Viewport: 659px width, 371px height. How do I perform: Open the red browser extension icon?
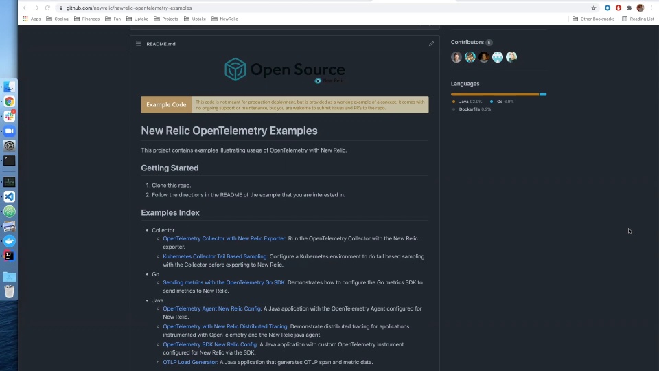point(618,8)
